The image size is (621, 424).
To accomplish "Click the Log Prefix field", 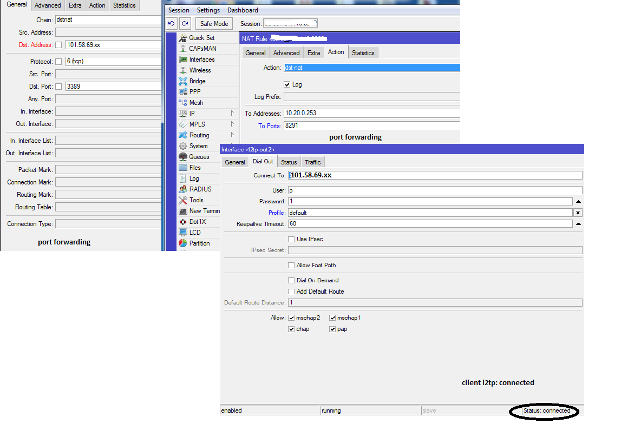I will (372, 96).
